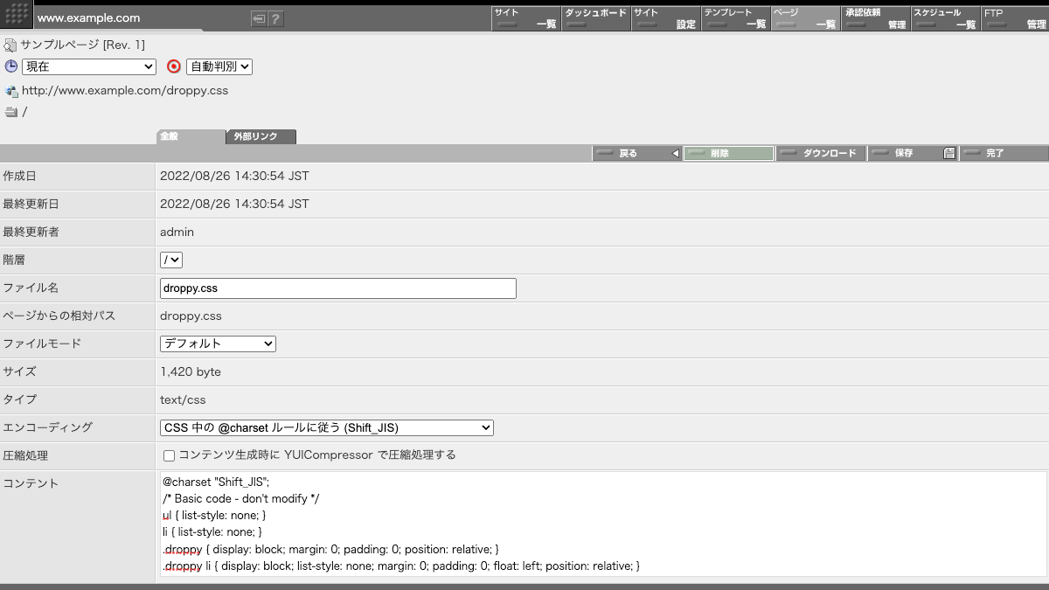1049x590 pixels.
Task: Enable YUICompressor compression checkbox
Action: coord(170,455)
